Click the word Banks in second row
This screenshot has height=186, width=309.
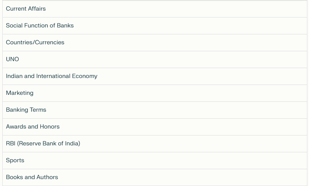[65, 25]
